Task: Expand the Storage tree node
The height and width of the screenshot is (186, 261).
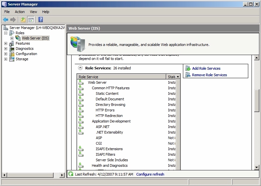Action: [x=6, y=59]
